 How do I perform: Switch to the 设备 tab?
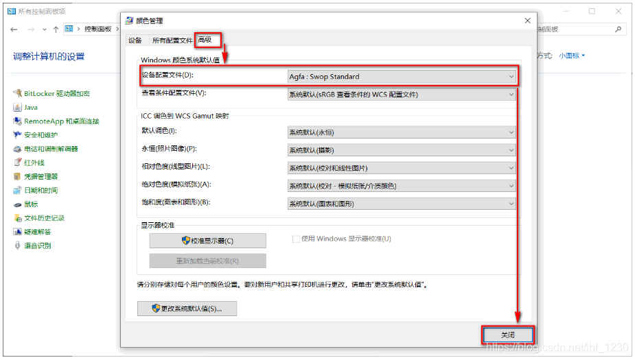click(135, 40)
